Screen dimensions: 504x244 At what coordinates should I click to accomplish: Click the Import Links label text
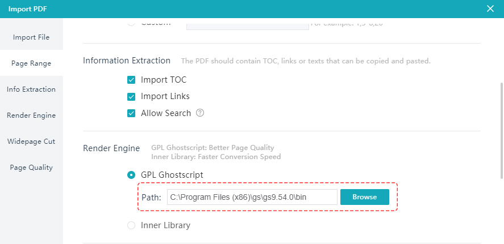click(165, 96)
